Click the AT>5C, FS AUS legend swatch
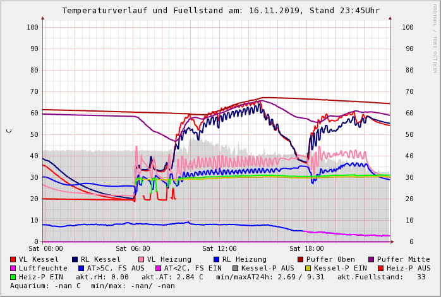The image size is (441, 297). (80, 268)
